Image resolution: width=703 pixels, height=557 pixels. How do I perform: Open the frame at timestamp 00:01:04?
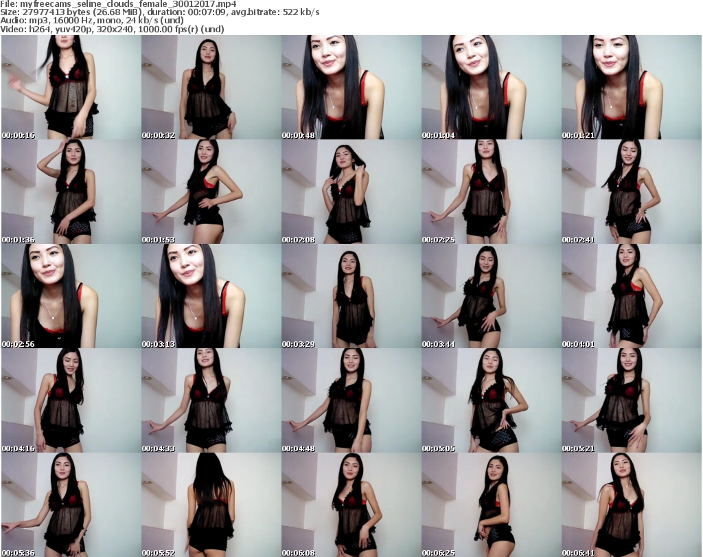492,87
